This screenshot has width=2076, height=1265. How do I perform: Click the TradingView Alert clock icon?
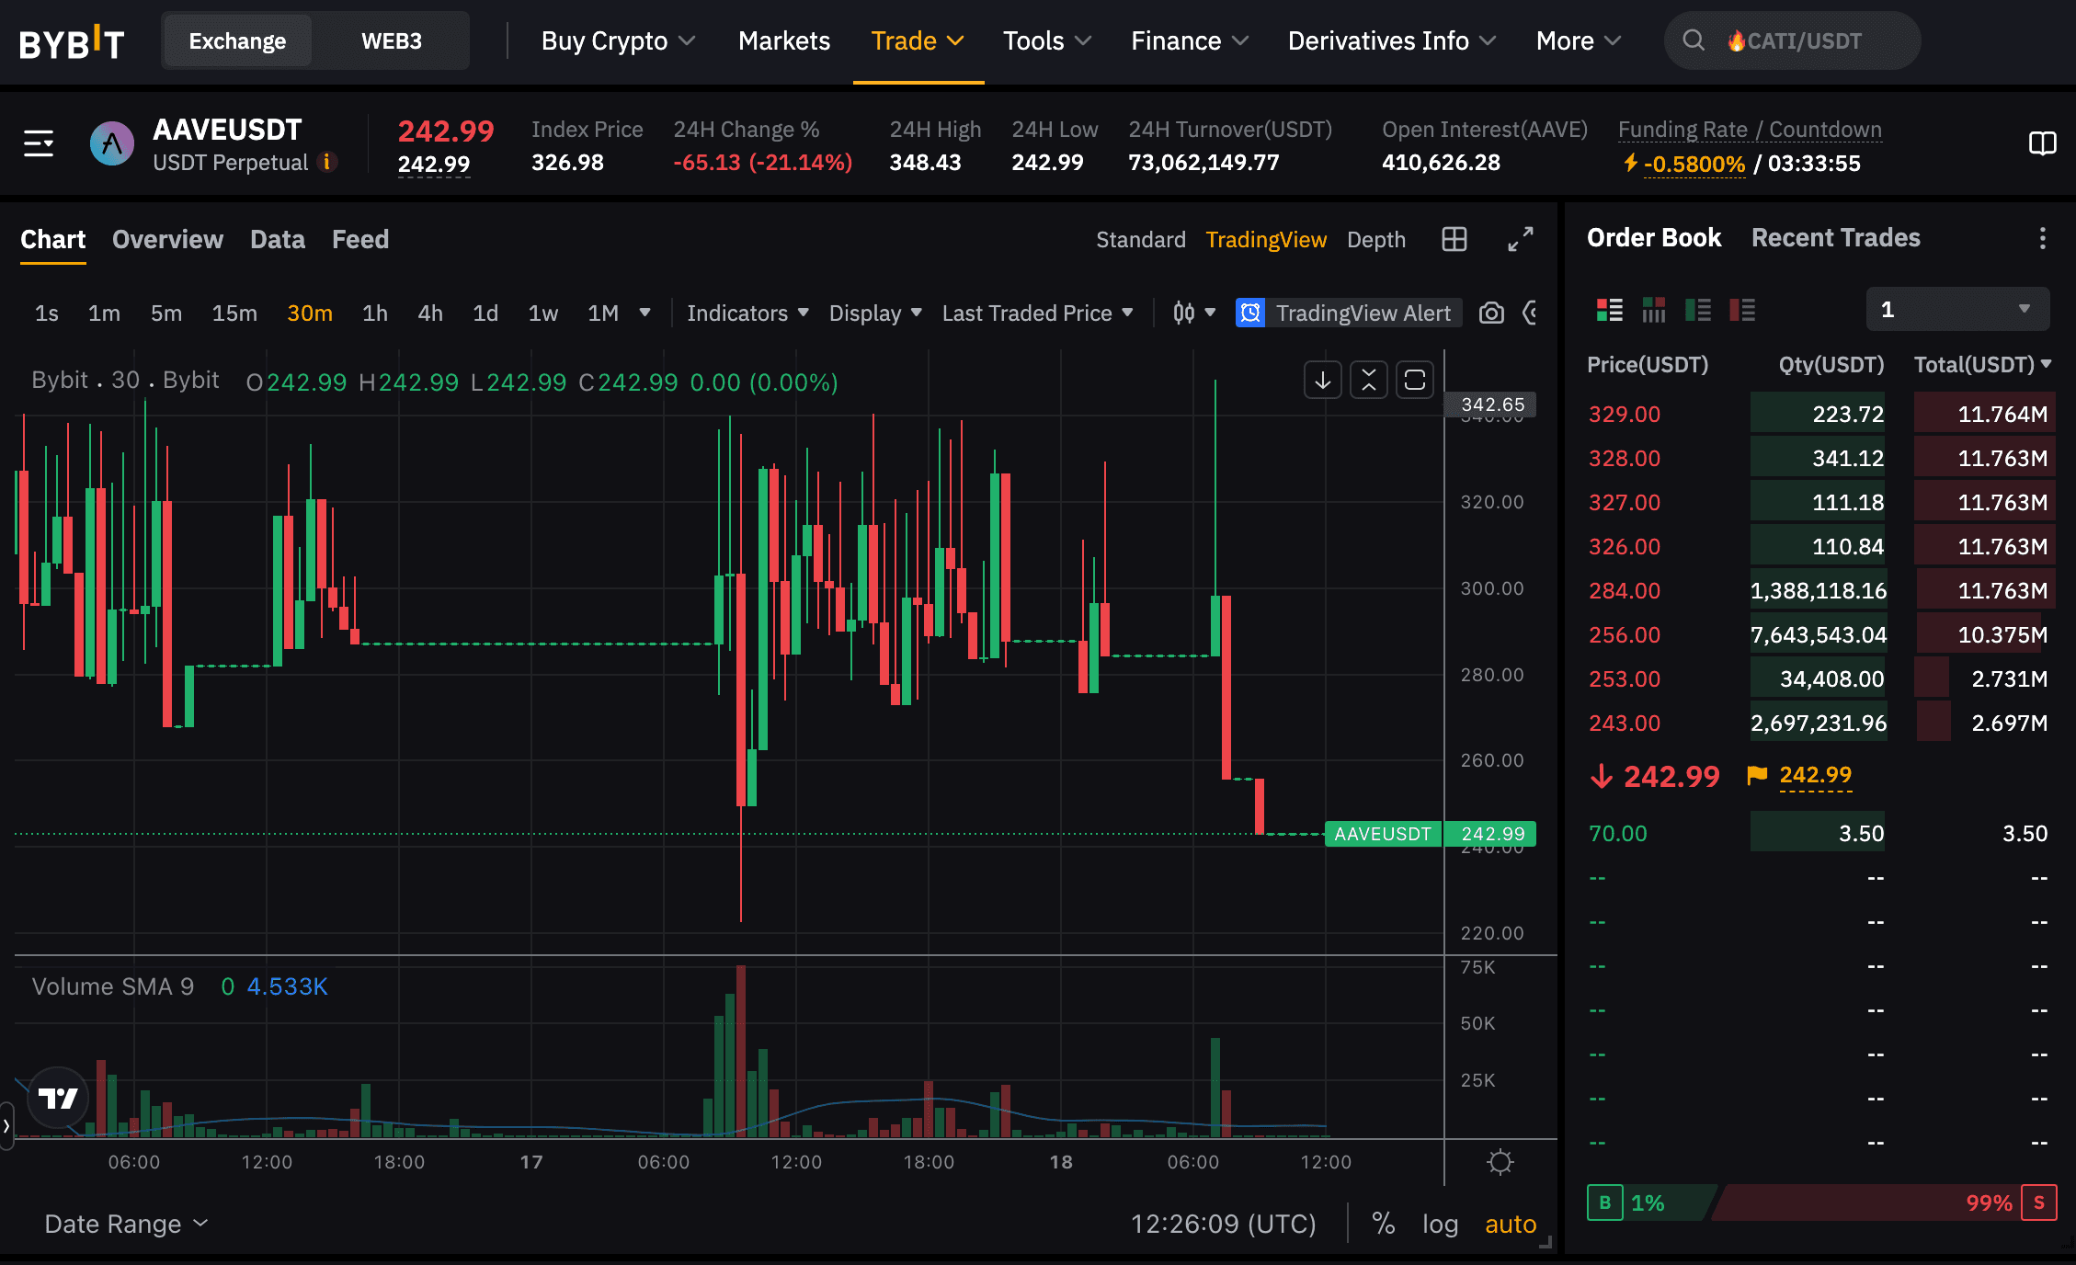[x=1250, y=313]
